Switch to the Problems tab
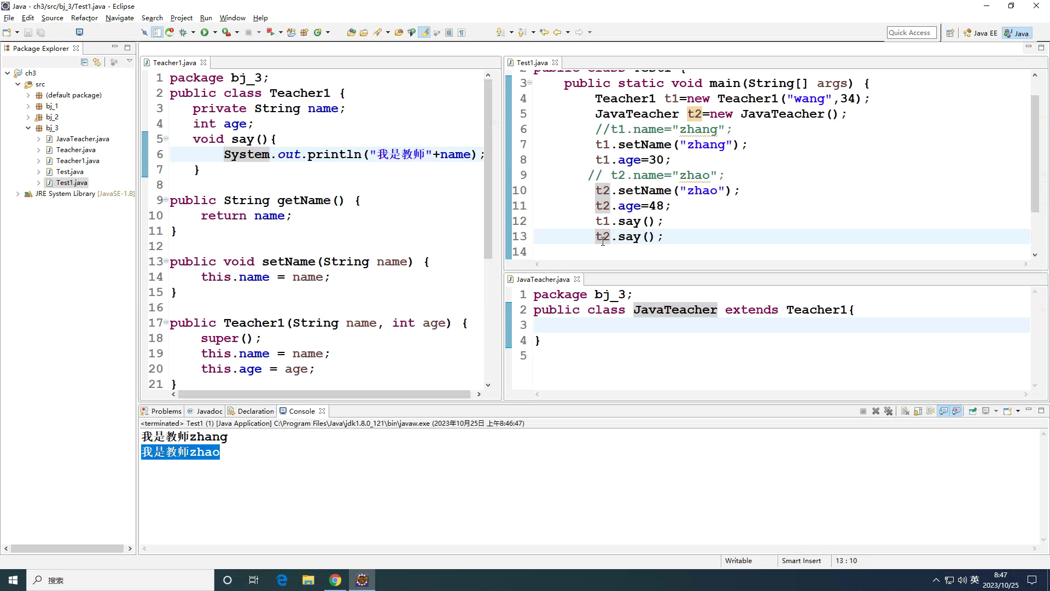Image resolution: width=1050 pixels, height=591 pixels. [x=166, y=411]
